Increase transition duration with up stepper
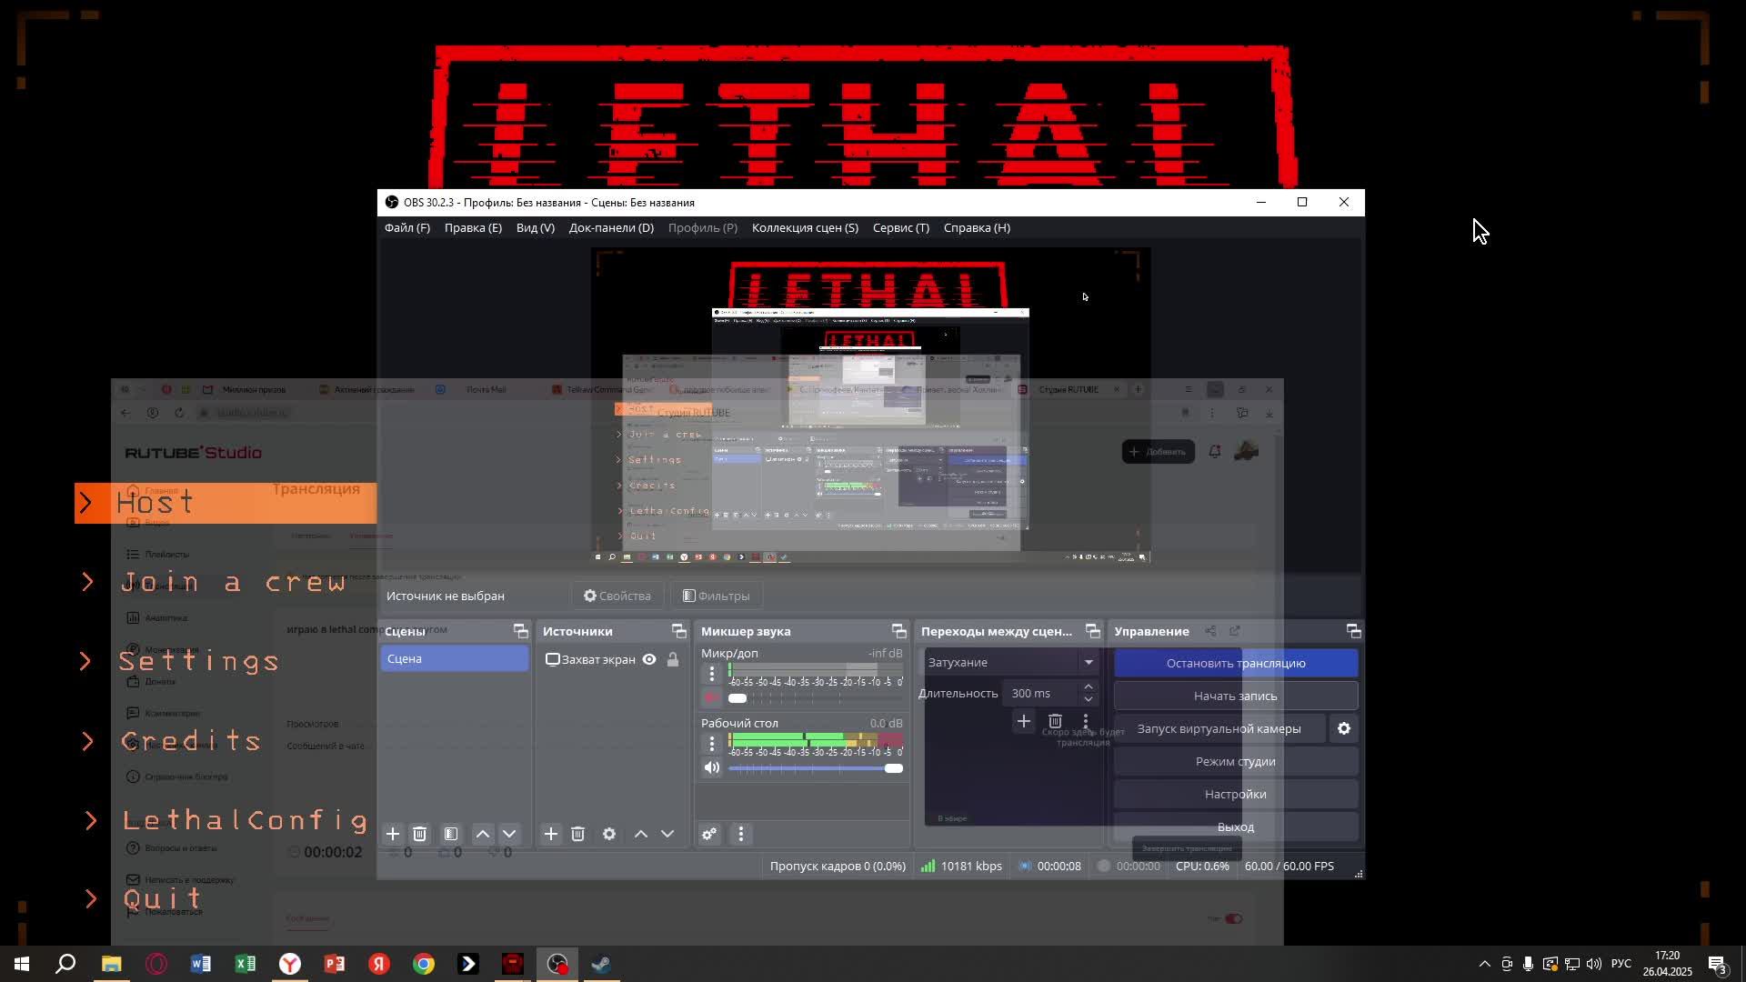This screenshot has height=982, width=1746. pyautogui.click(x=1089, y=686)
